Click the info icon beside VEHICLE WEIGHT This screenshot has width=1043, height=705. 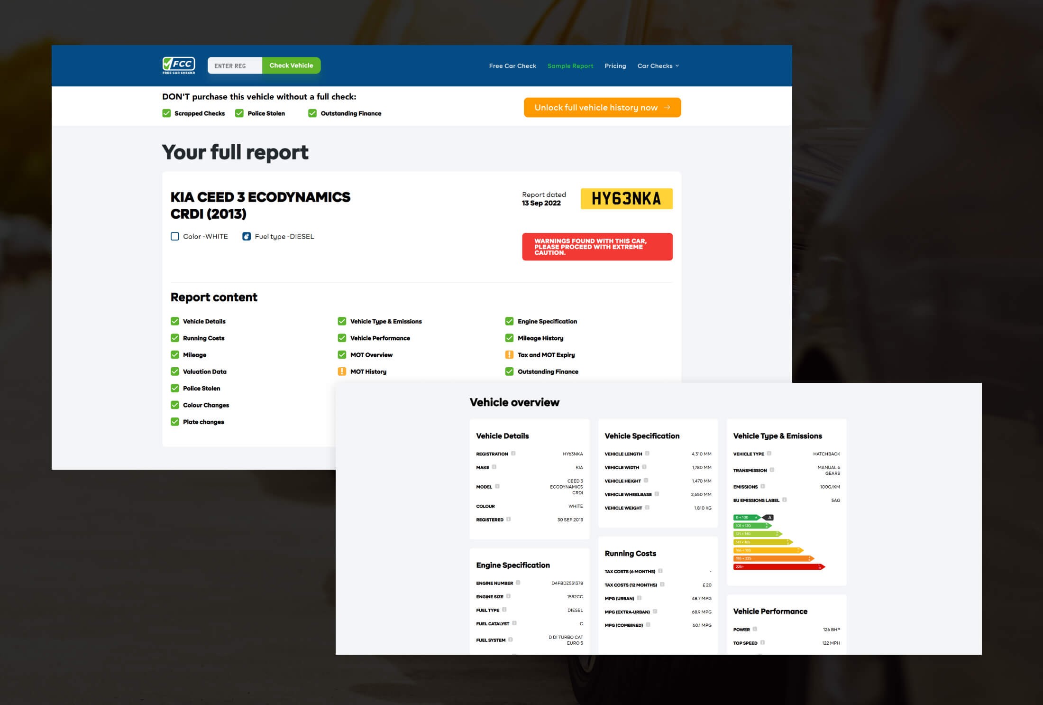tap(647, 508)
